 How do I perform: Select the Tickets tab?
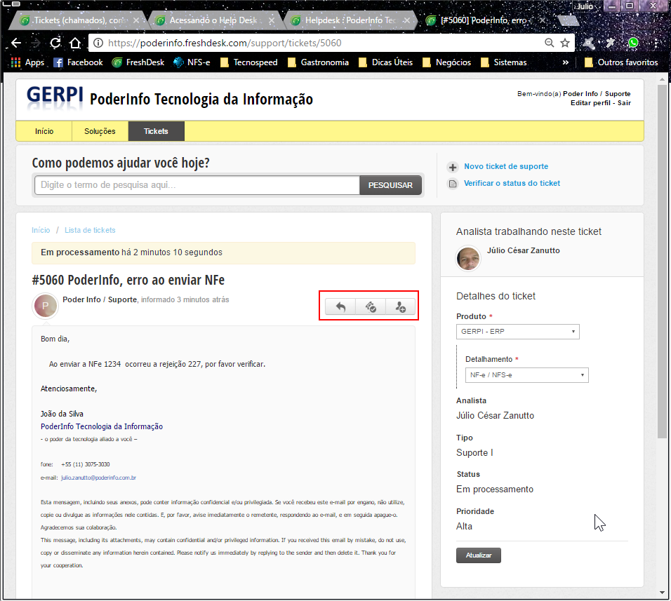coord(156,131)
